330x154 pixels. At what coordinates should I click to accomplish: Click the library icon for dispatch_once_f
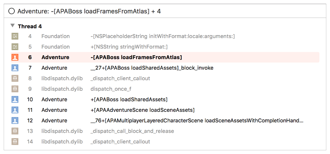pyautogui.click(x=15, y=89)
